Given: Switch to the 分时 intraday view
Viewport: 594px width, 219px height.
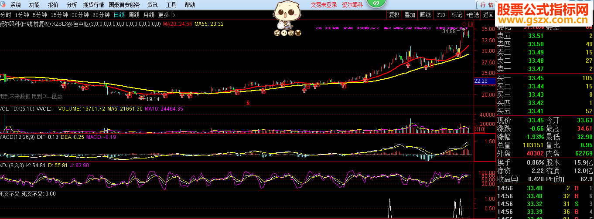Looking at the screenshot, I should coord(5,15).
